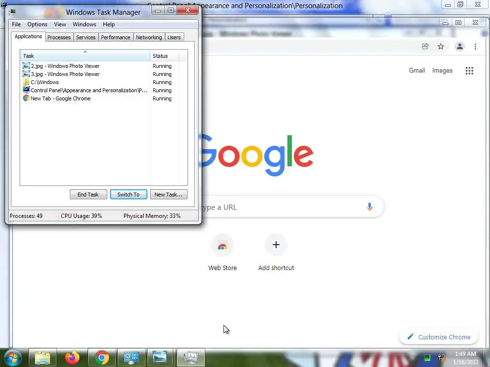Open the Images link

(442, 71)
